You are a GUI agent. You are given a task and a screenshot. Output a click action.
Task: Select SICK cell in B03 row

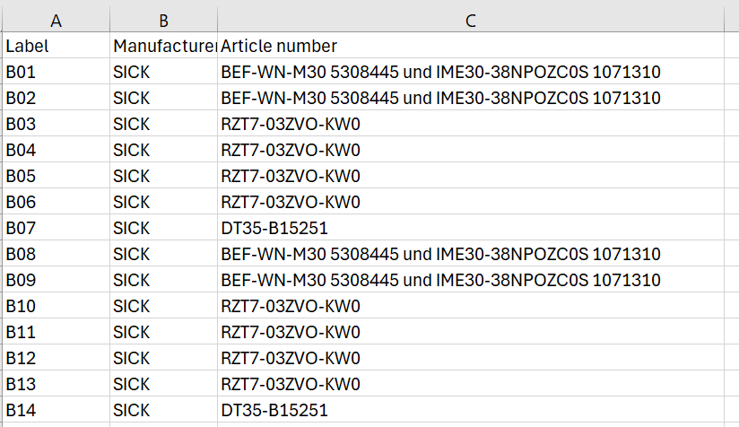(163, 124)
